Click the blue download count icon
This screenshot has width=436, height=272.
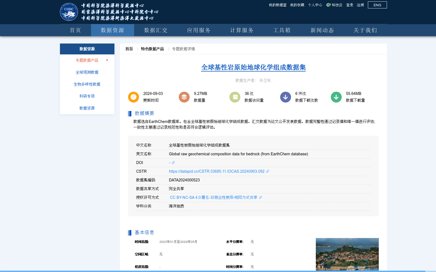(286, 97)
